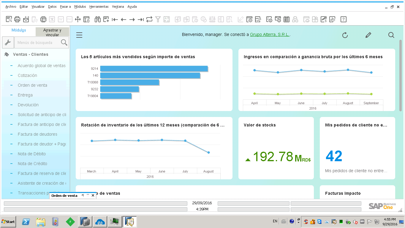Click the dashboard edit pencil icon
This screenshot has height=228, width=405.
pos(368,35)
